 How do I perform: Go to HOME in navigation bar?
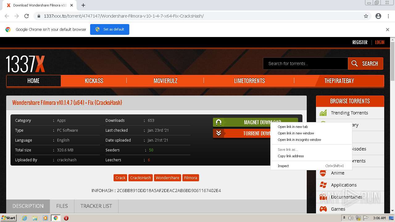pyautogui.click(x=33, y=81)
